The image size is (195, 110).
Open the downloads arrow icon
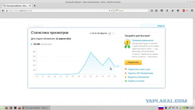click(x=167, y=11)
